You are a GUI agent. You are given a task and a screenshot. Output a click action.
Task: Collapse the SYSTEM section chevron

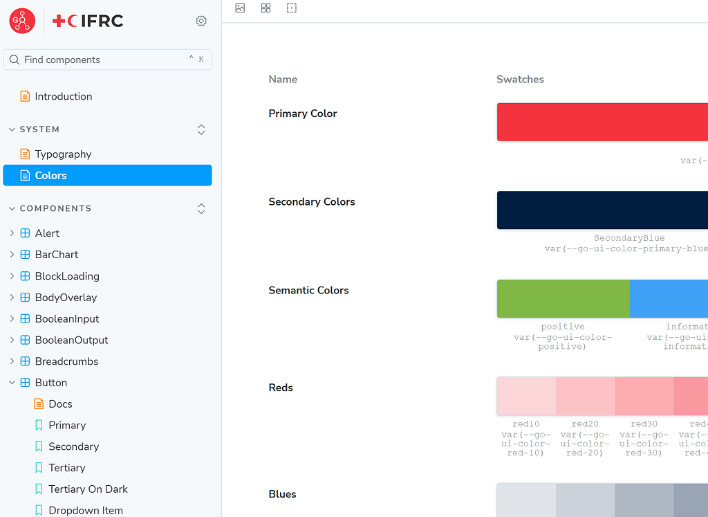pyautogui.click(x=12, y=129)
